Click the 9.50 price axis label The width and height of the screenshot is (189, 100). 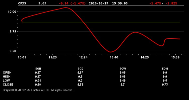click(x=13, y=51)
